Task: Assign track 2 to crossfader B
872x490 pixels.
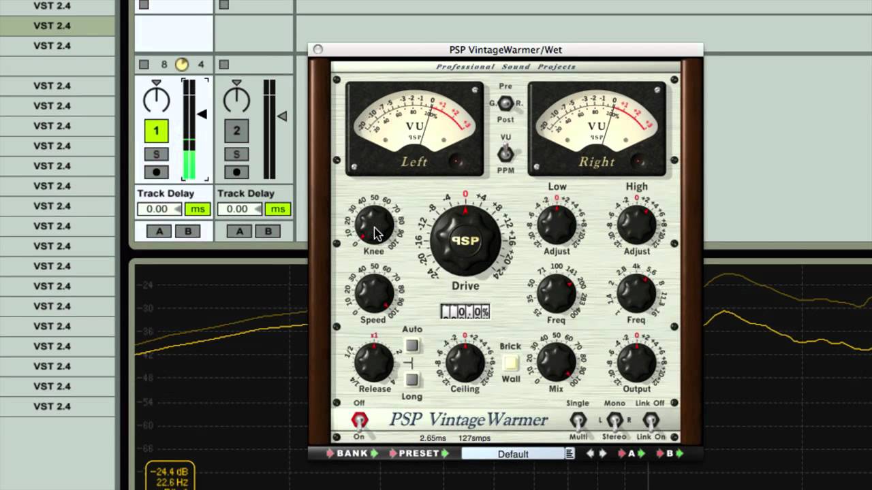Action: point(268,231)
